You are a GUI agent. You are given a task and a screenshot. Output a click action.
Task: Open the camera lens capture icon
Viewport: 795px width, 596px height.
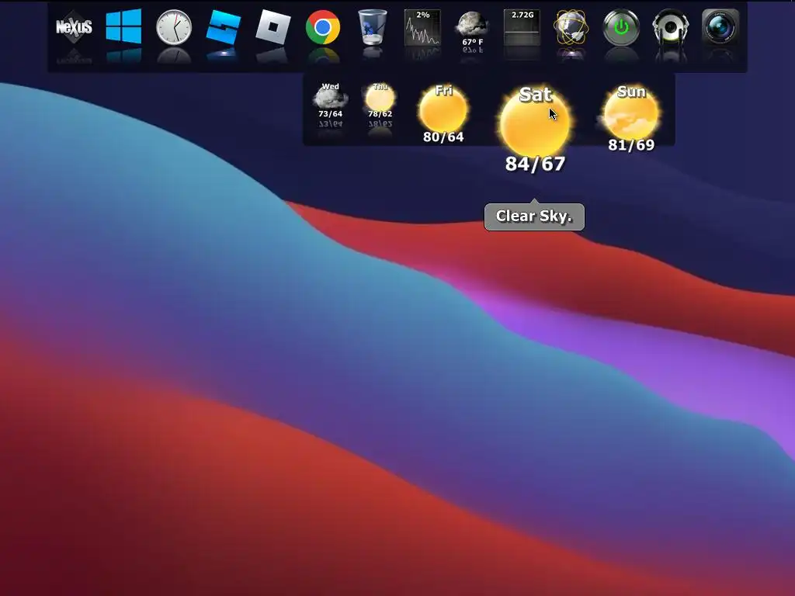(x=720, y=27)
